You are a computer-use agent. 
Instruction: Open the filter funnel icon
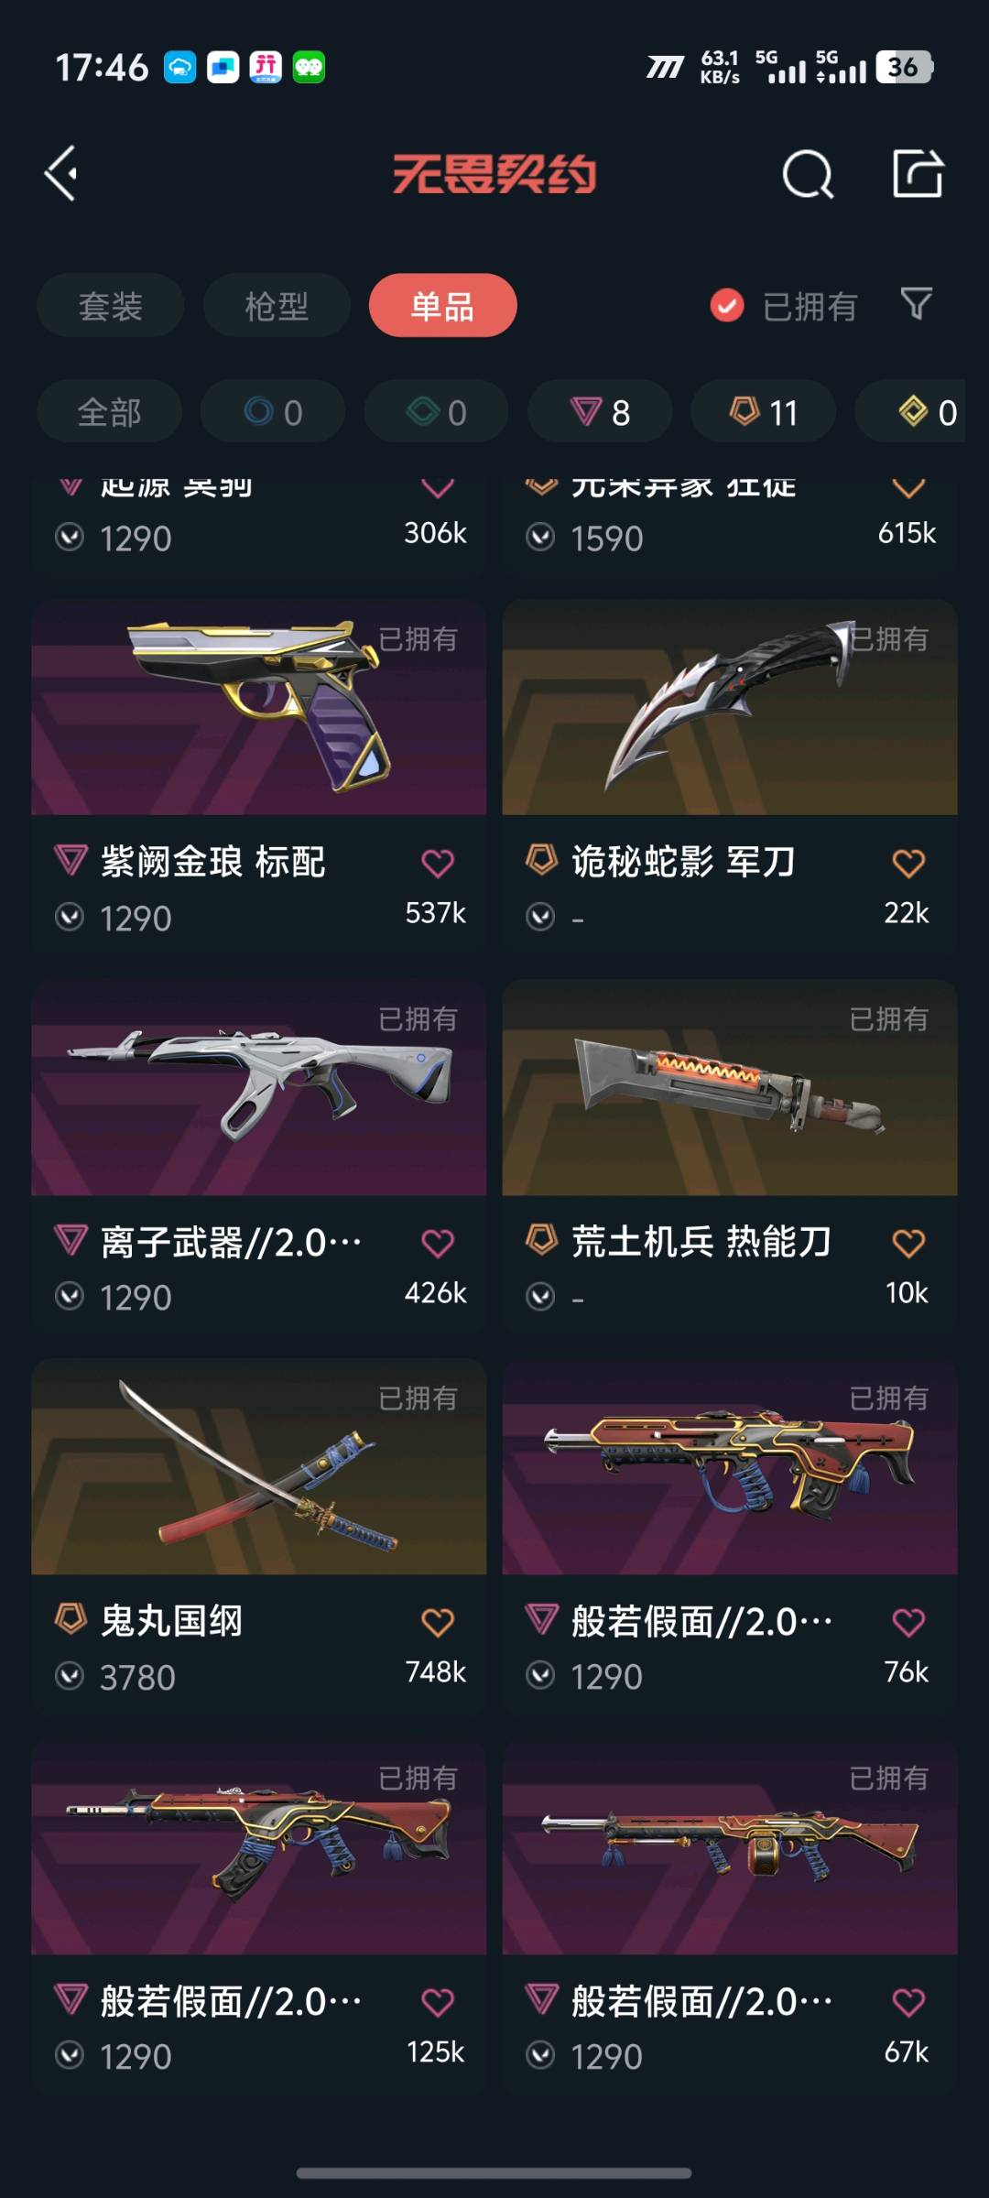click(x=916, y=304)
